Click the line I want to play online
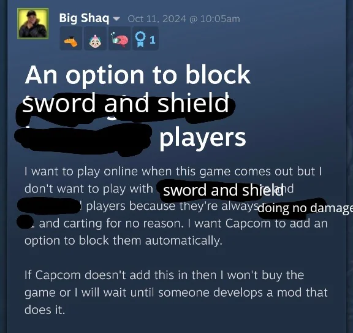Screen dimensions: 353x333 (x=173, y=172)
